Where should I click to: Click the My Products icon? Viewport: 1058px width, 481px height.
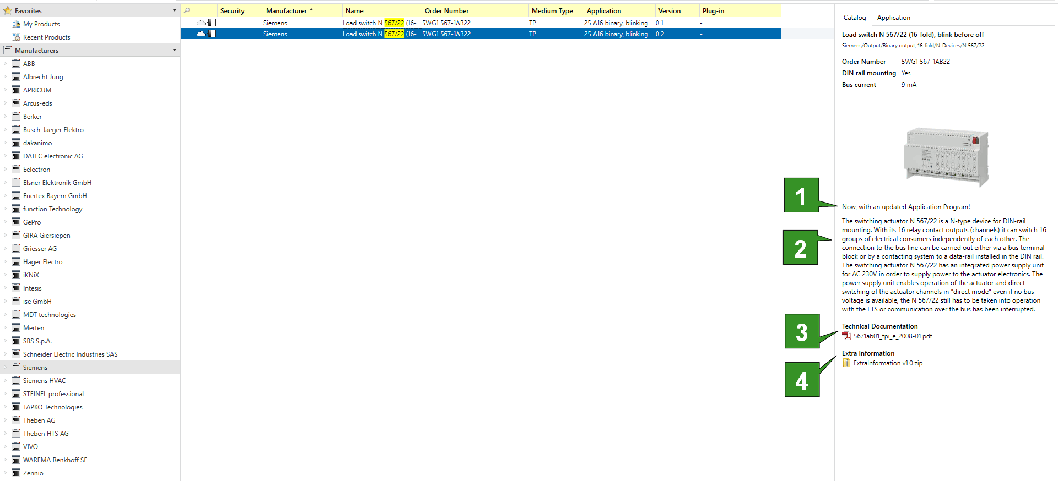(x=17, y=24)
